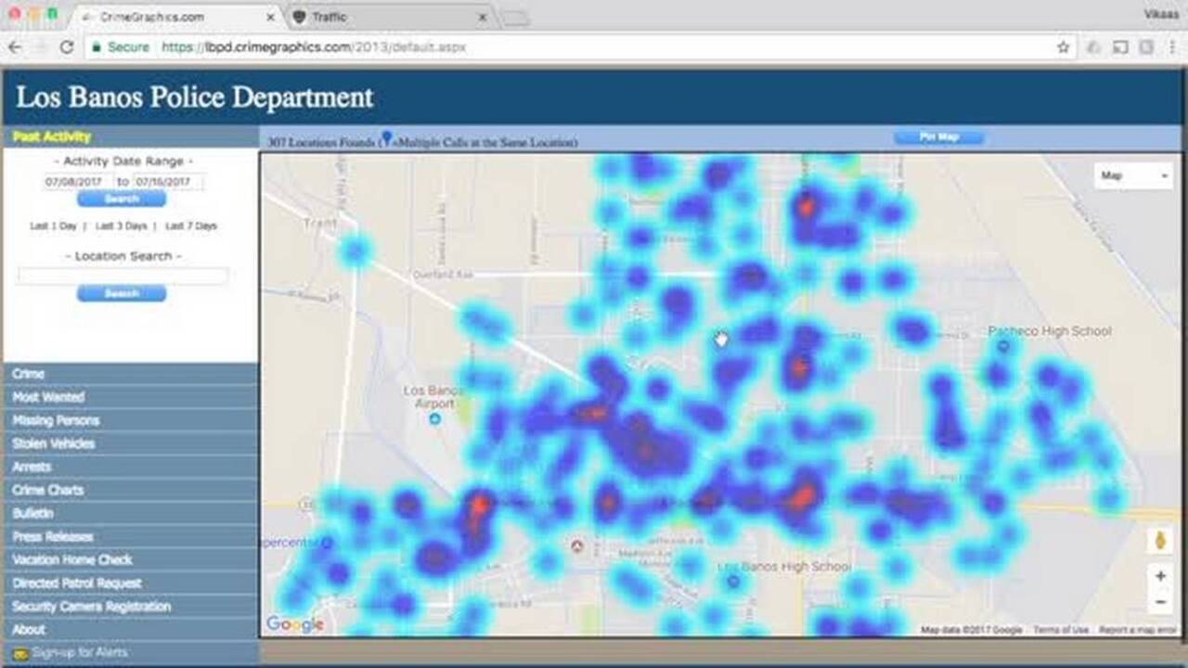Open Security Camera Registration
This screenshot has height=668, width=1188.
point(130,606)
